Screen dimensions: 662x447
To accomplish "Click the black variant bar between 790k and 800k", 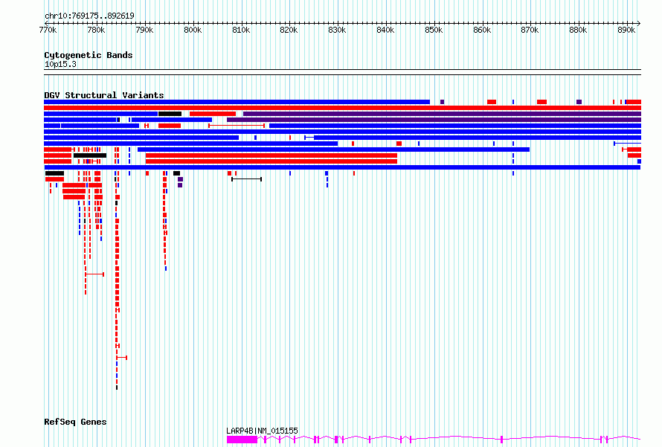I will click(x=170, y=114).
